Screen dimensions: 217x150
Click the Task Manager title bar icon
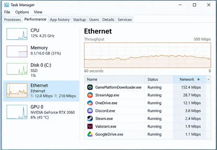7,5
